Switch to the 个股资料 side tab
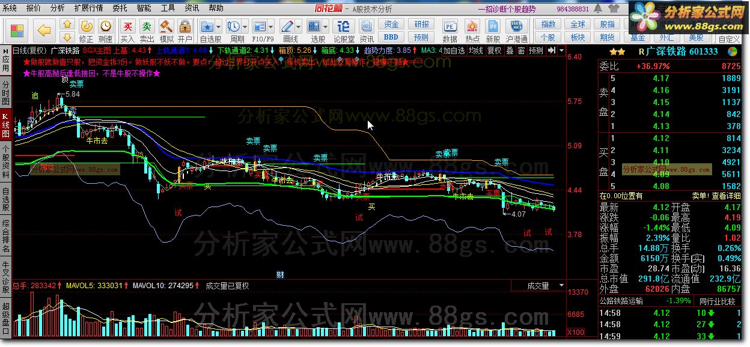The height and width of the screenshot is (347, 750). click(x=5, y=162)
